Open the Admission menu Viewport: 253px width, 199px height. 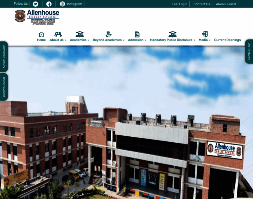coord(136,40)
